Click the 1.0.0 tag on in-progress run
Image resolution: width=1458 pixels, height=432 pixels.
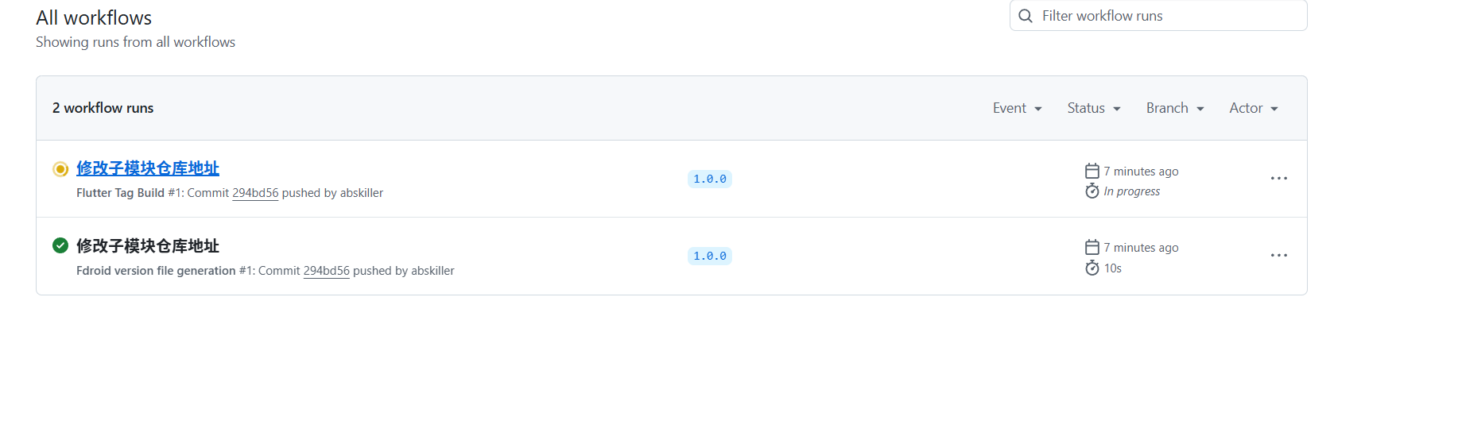(710, 179)
